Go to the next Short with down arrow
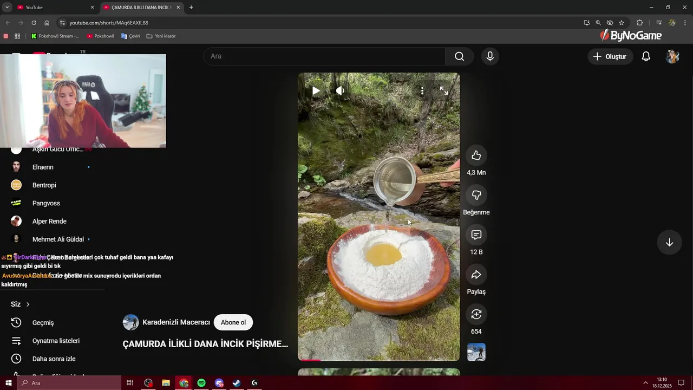 669,243
